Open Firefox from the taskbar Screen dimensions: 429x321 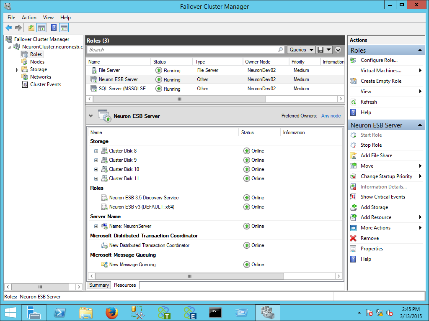click(112, 313)
